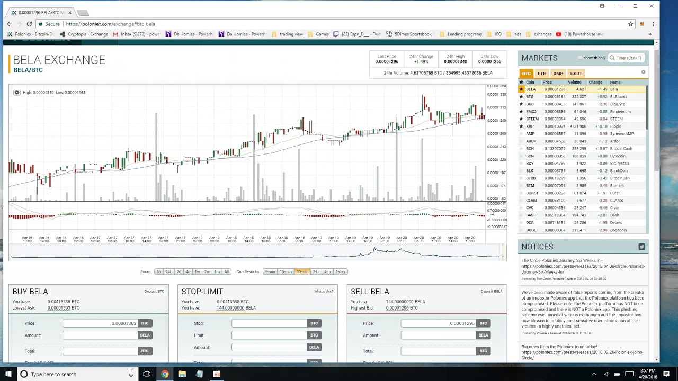The height and width of the screenshot is (381, 678).
Task: Open Windows Start menu
Action: click(8, 374)
